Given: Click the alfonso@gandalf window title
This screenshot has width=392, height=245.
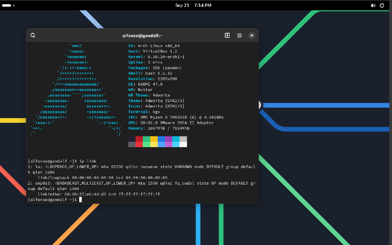Looking at the screenshot, I should click(142, 36).
